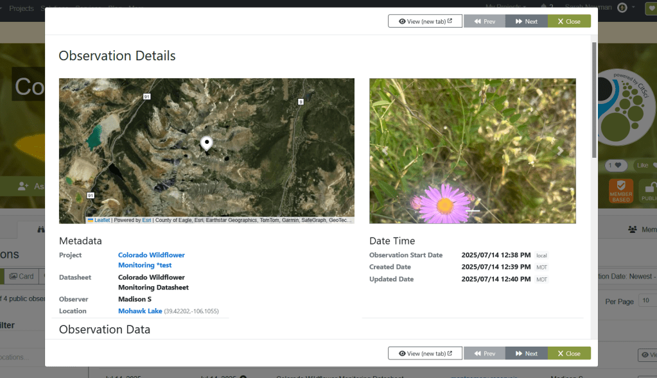This screenshot has width=657, height=378.
Task: Click the heart count badge behind dialog
Action: click(615, 166)
